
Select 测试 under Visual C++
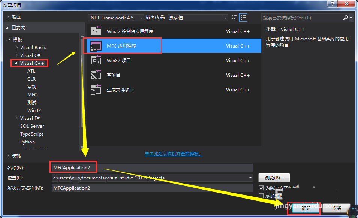32,102
